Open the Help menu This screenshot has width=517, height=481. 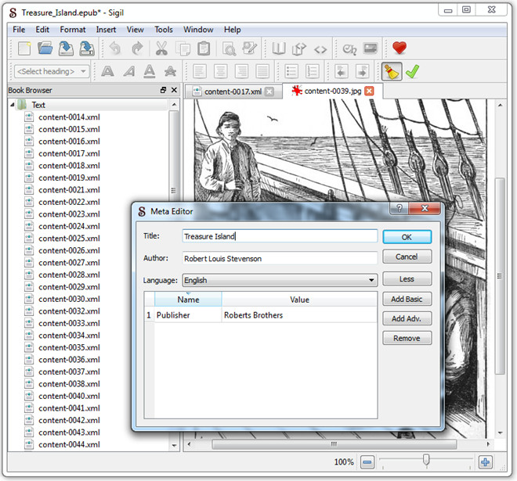pos(232,30)
